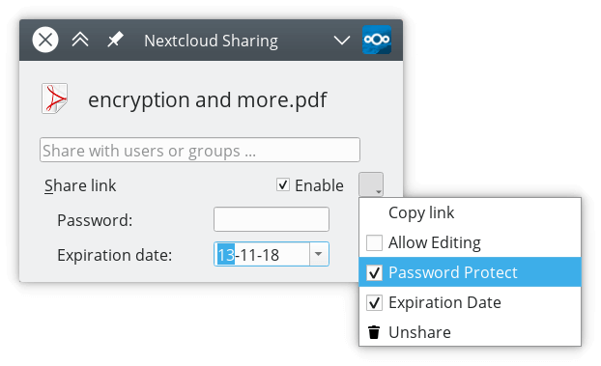This screenshot has height=366, width=601.
Task: Pin the window with the pushpin icon
Action: point(115,40)
